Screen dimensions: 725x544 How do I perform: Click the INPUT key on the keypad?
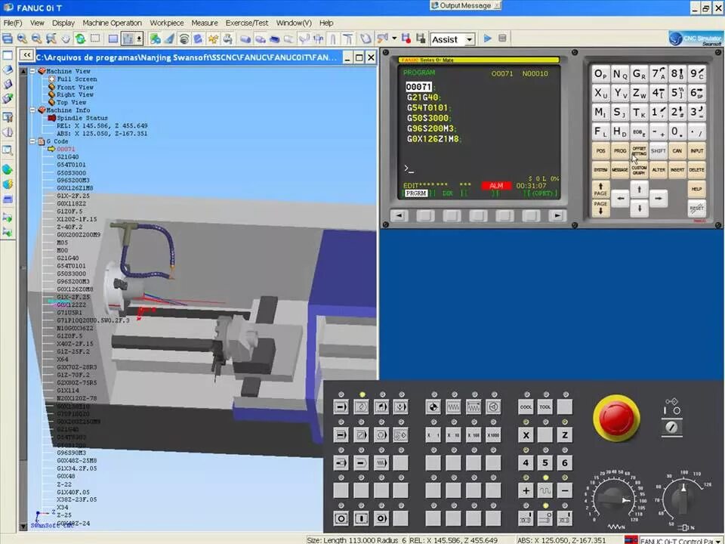point(696,151)
